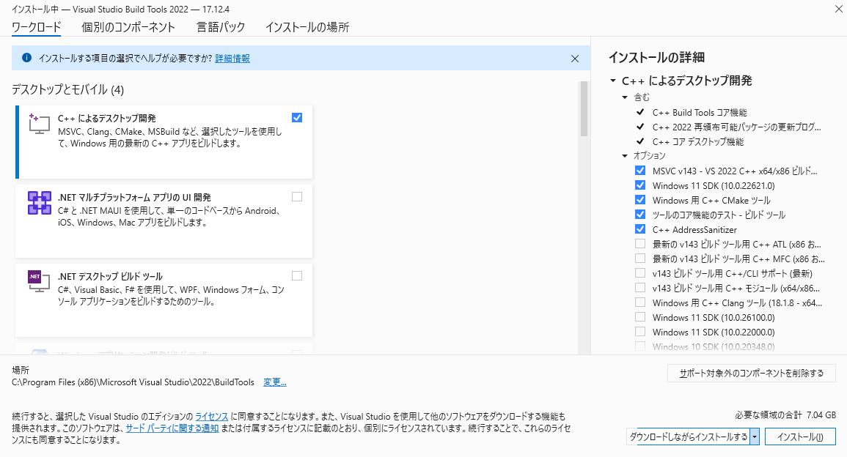
Task: Click the C++ desktop development workload icon
Action: tap(39, 123)
